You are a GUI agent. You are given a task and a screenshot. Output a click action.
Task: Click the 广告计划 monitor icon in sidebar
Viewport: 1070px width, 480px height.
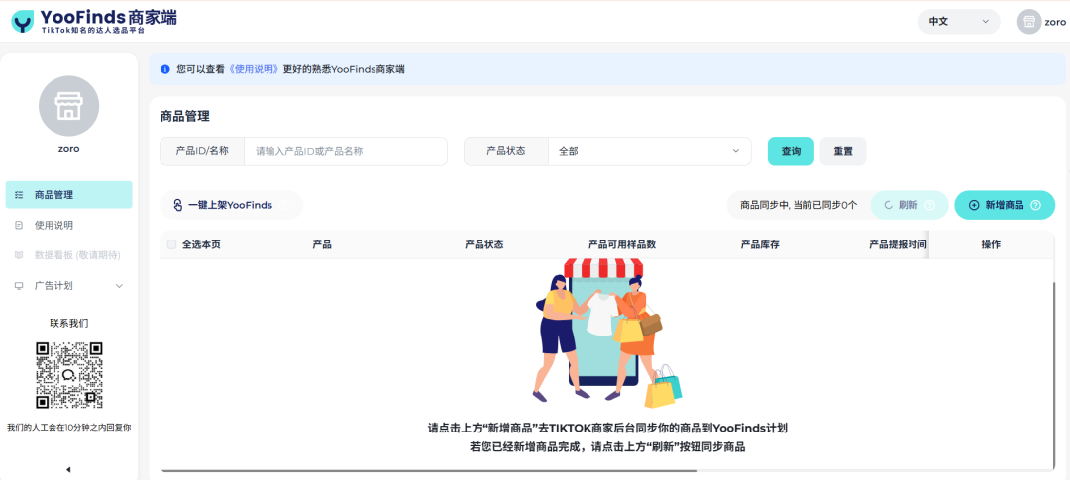click(x=19, y=286)
